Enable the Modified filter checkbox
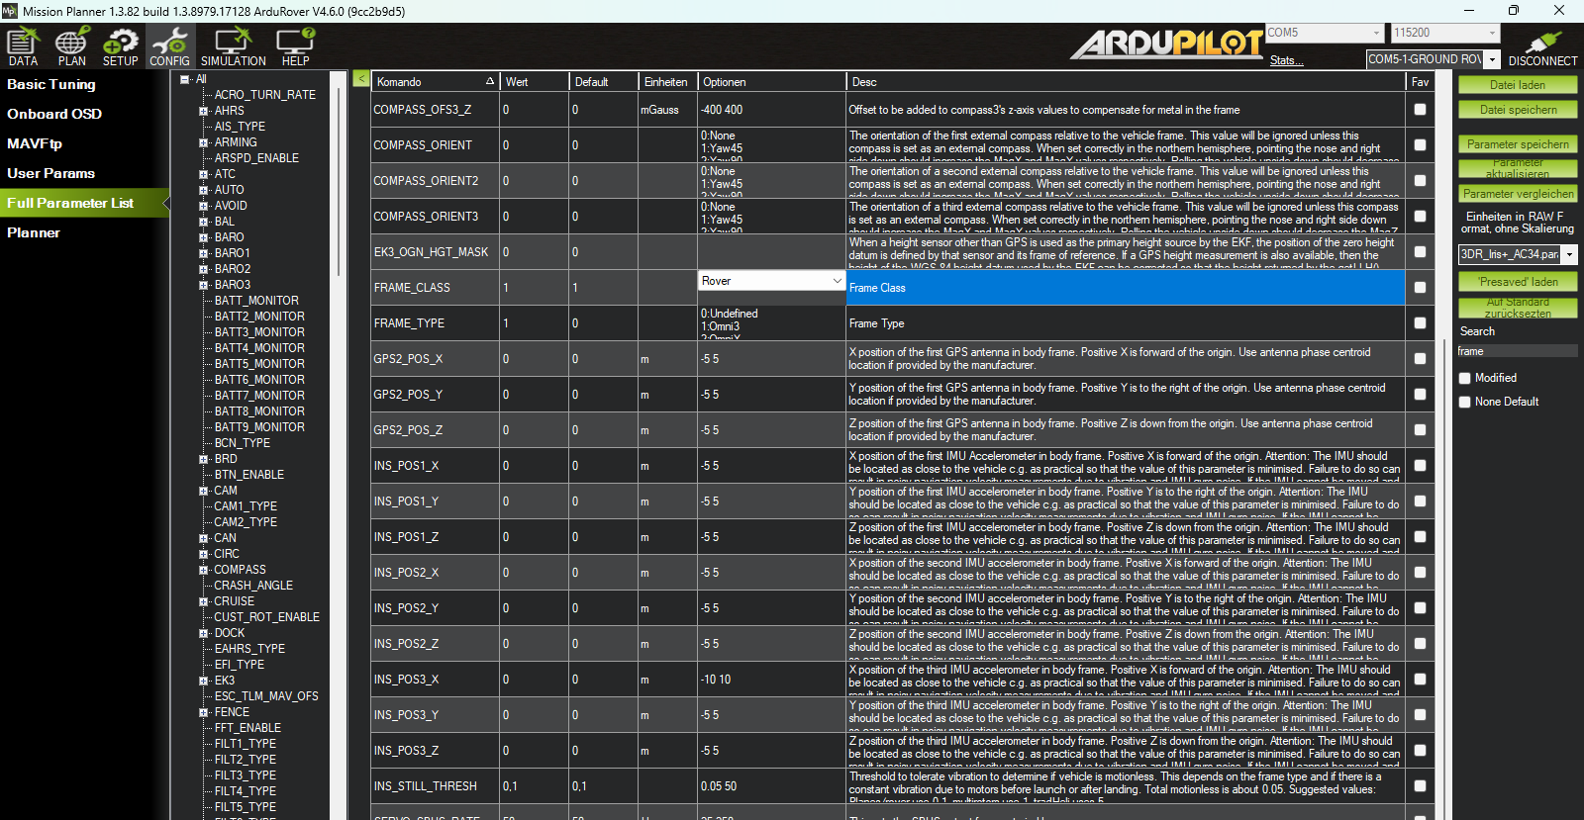Image resolution: width=1584 pixels, height=820 pixels. point(1465,378)
